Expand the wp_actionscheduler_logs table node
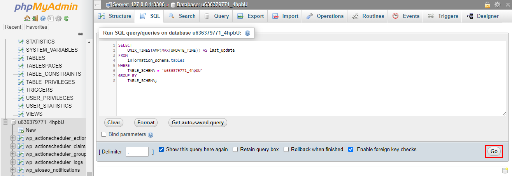The height and width of the screenshot is (176, 512). [13, 162]
